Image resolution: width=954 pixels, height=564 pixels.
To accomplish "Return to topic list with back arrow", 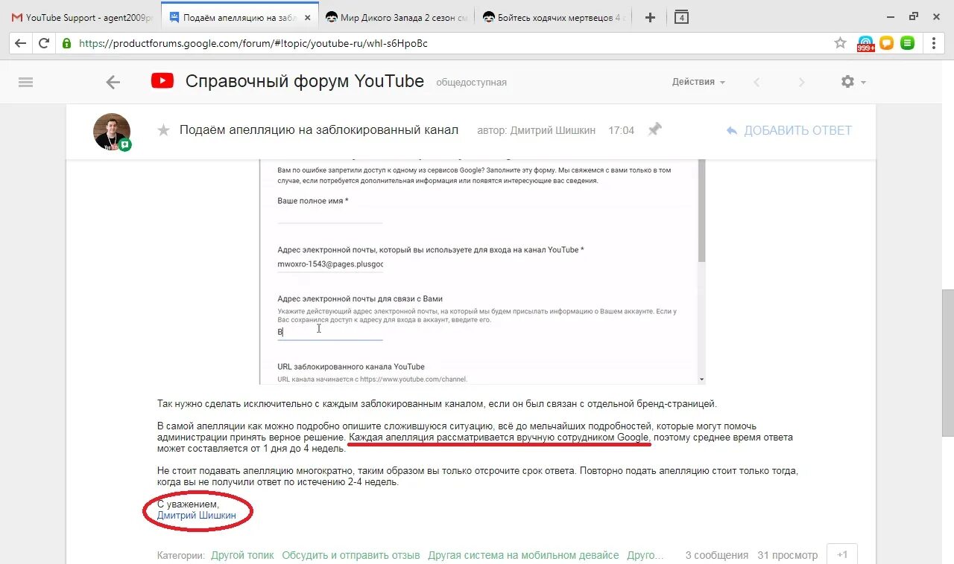I will point(113,82).
